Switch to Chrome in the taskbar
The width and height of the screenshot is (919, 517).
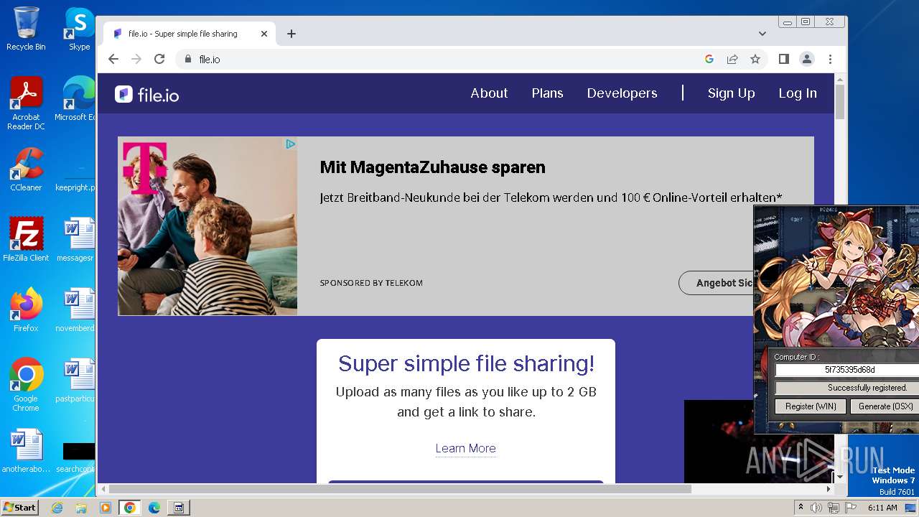[130, 508]
